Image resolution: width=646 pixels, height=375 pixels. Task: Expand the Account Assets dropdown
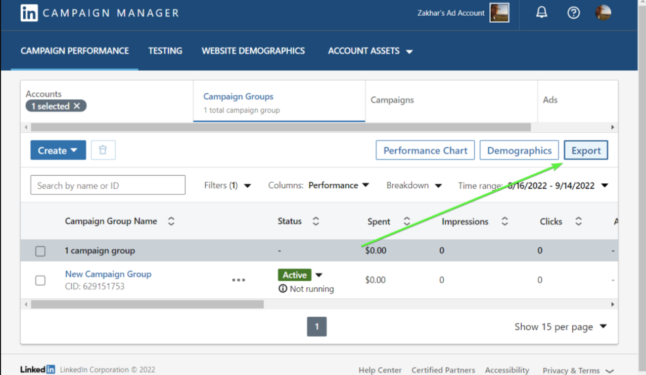(371, 51)
